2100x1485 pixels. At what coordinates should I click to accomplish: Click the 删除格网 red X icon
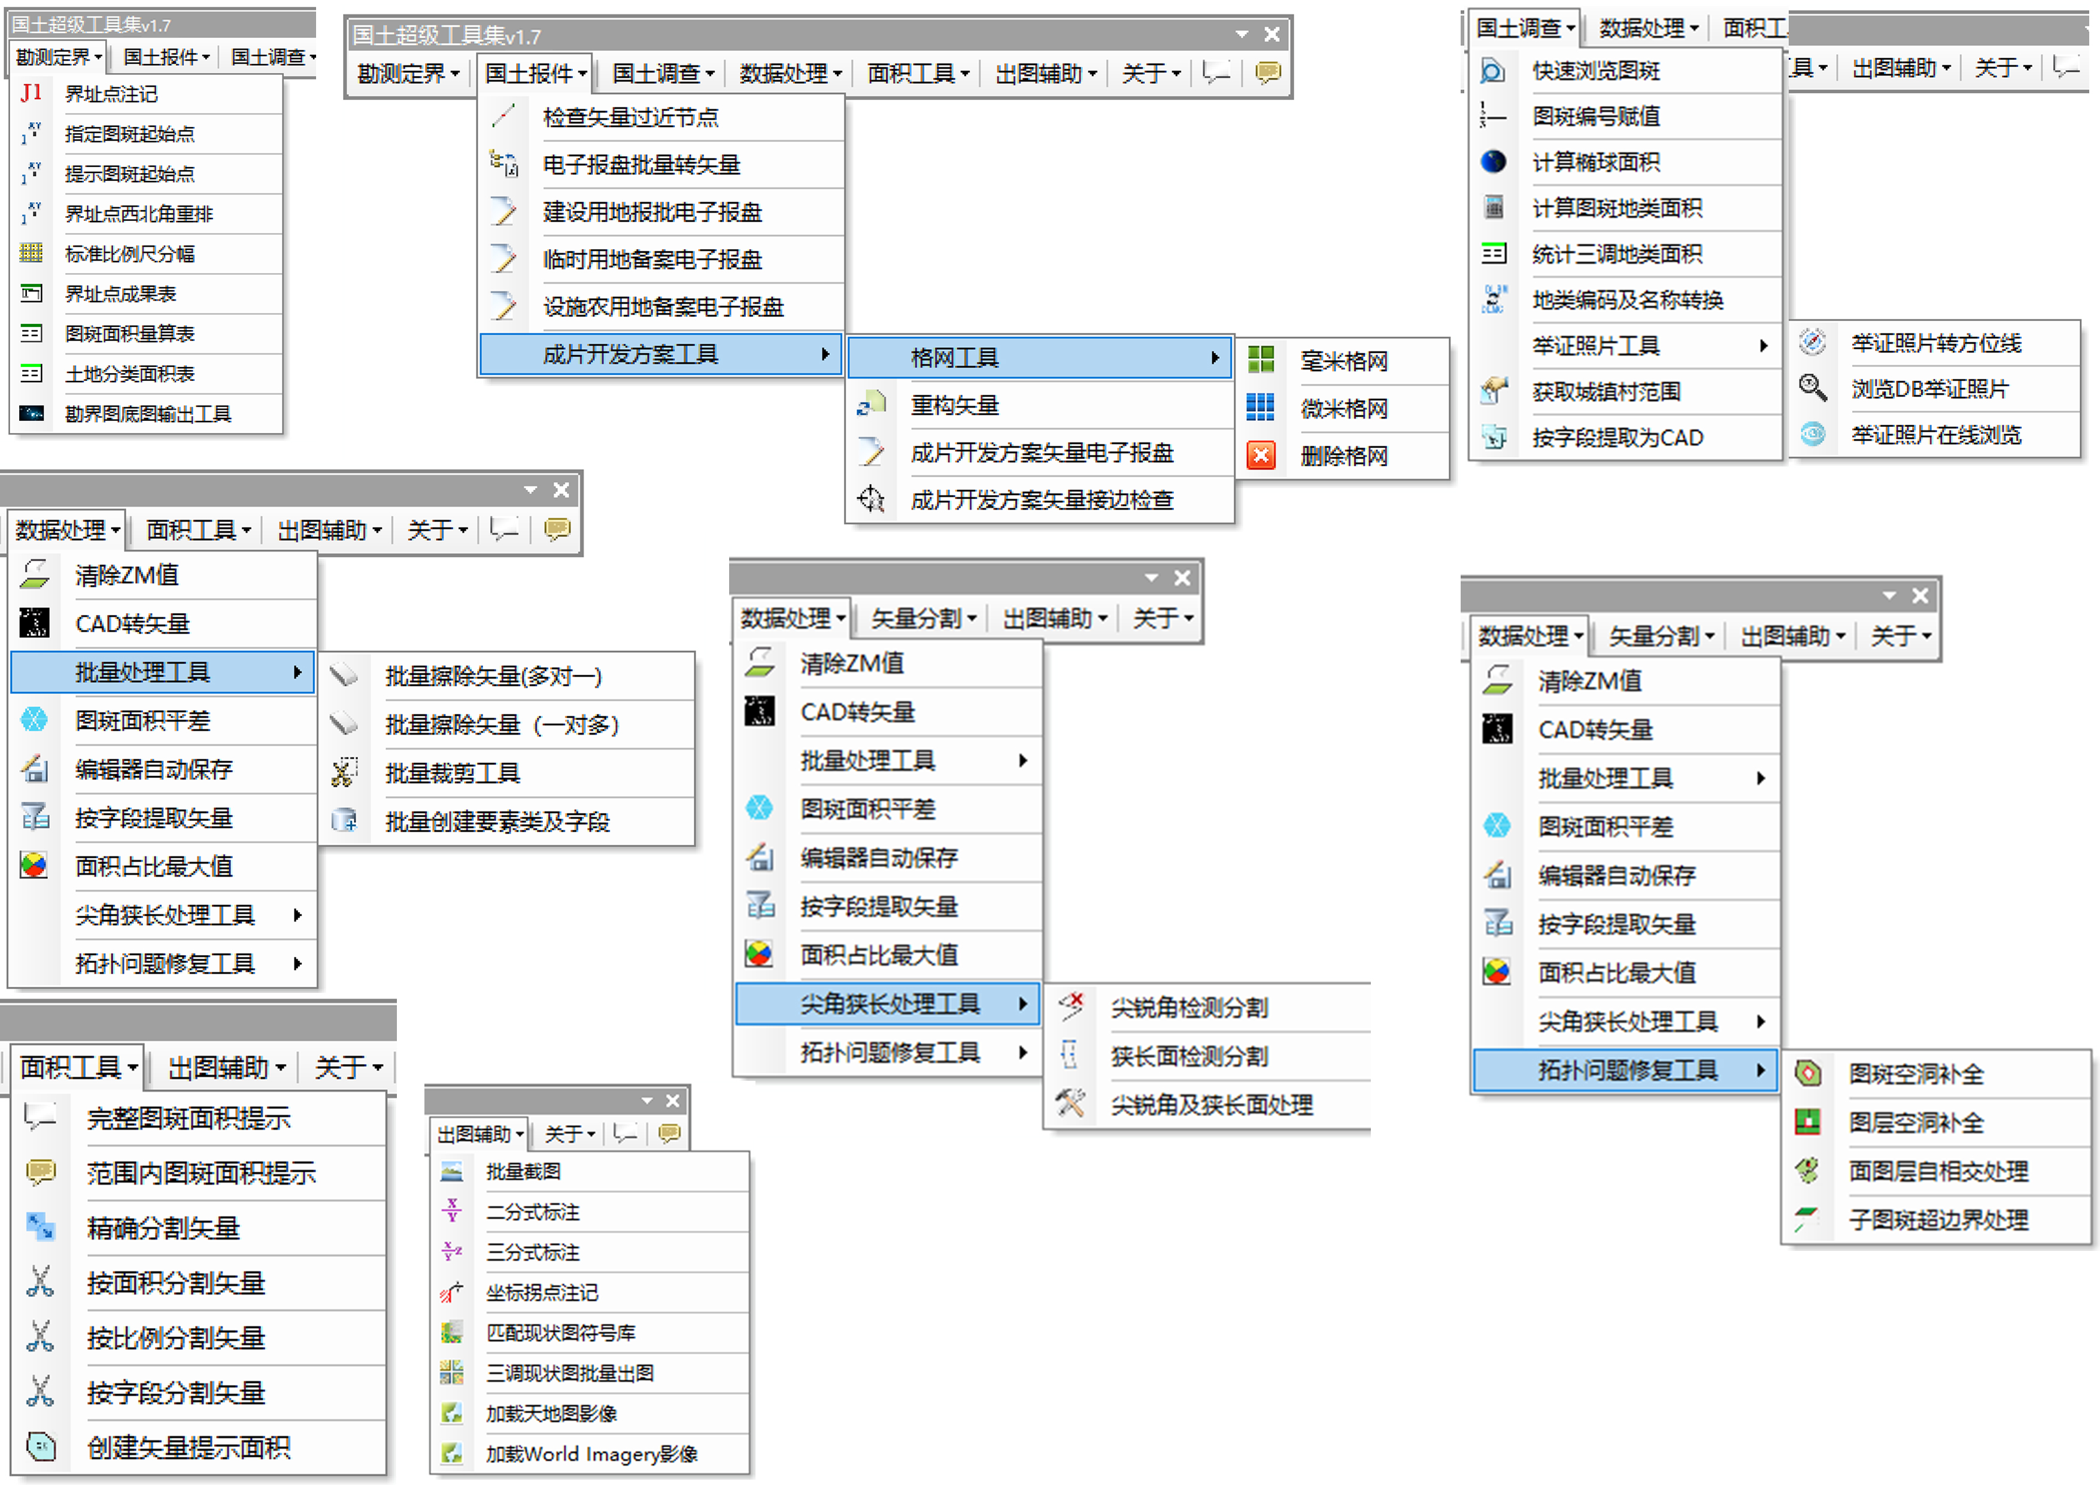tap(1261, 456)
